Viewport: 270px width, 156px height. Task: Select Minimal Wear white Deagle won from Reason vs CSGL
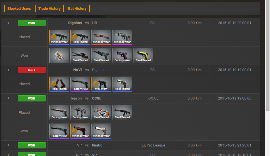[x=101, y=131]
